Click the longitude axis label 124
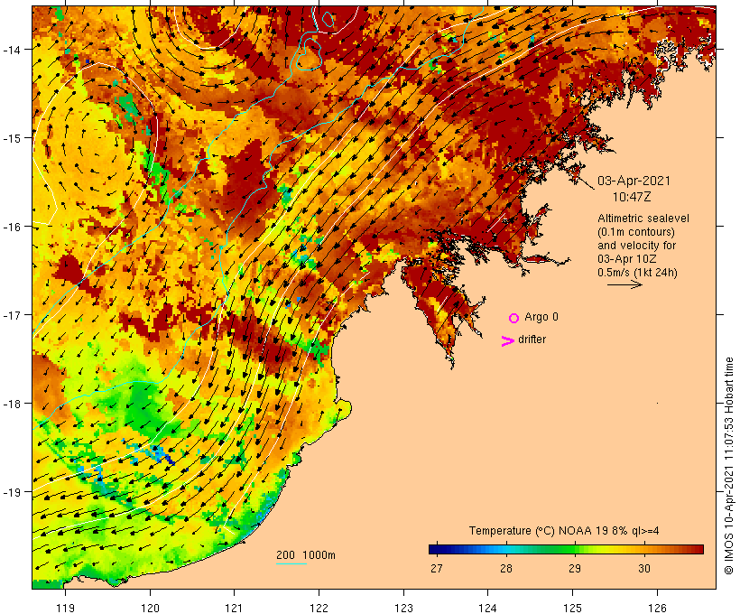This screenshot has width=740, height=614. [487, 608]
